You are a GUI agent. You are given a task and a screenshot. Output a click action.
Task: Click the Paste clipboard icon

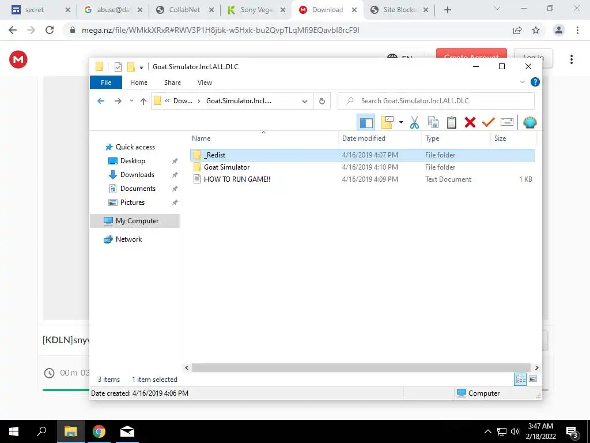click(x=452, y=122)
